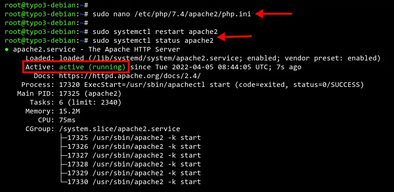Click the Memory 15.2M value
Image resolution: width=394 pixels, height=192 pixels.
click(69, 111)
